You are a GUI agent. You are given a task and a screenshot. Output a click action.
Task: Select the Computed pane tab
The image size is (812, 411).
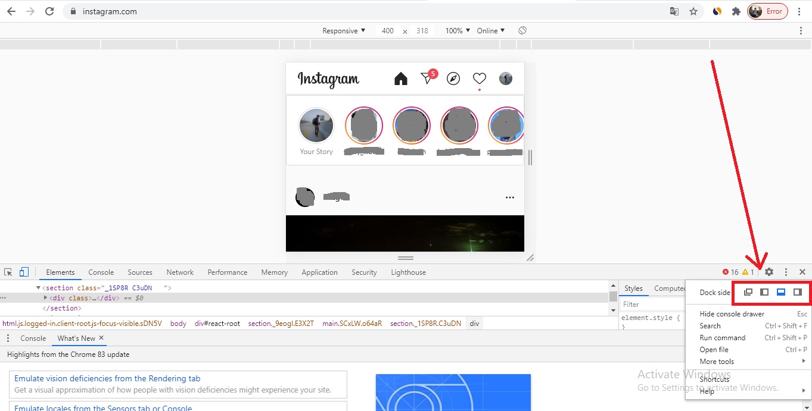(670, 288)
